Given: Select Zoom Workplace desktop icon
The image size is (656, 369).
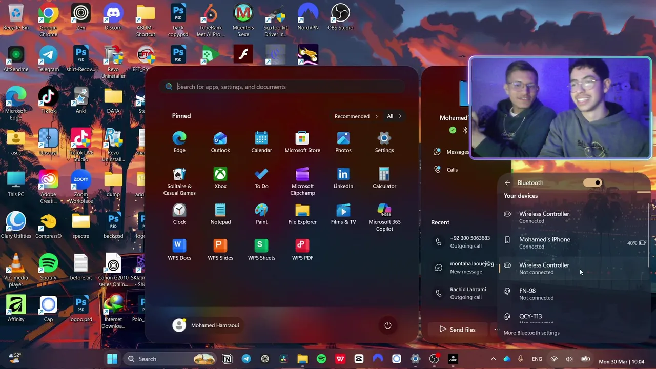Looking at the screenshot, I should tap(81, 187).
